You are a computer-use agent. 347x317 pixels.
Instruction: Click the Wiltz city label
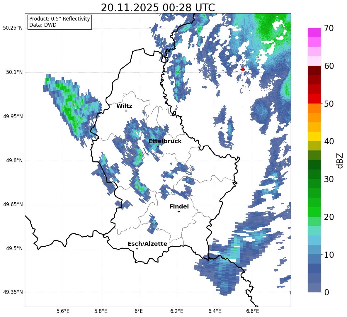click(124, 106)
